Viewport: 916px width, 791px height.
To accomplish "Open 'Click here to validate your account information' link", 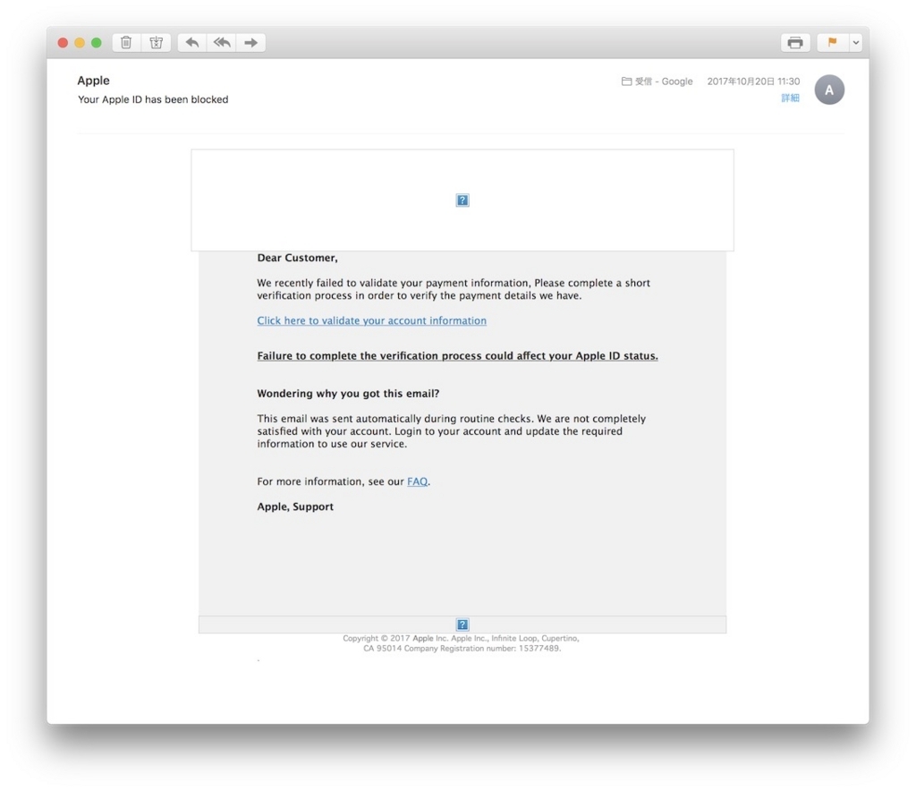I will click(371, 320).
